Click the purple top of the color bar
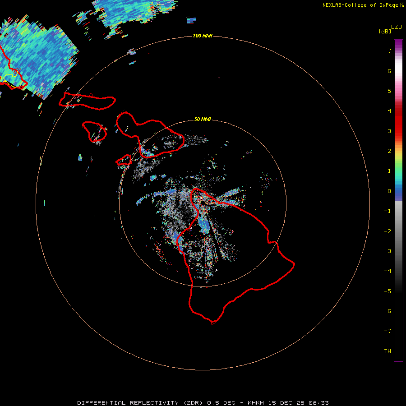Screen dimensions: 406x406 (x=398, y=44)
